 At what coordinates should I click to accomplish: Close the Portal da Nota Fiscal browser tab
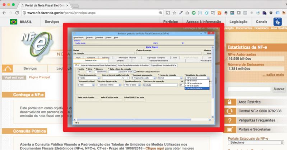(67, 6)
